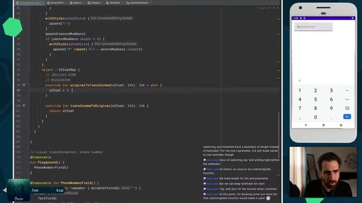The image size is (362, 203).
Task: Click the sound bars icon beside music widget
Action: (x=5, y=190)
